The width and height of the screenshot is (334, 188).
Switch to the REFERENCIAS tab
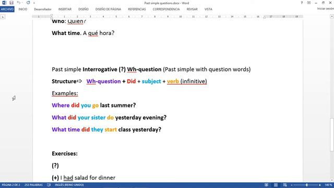pyautogui.click(x=137, y=9)
